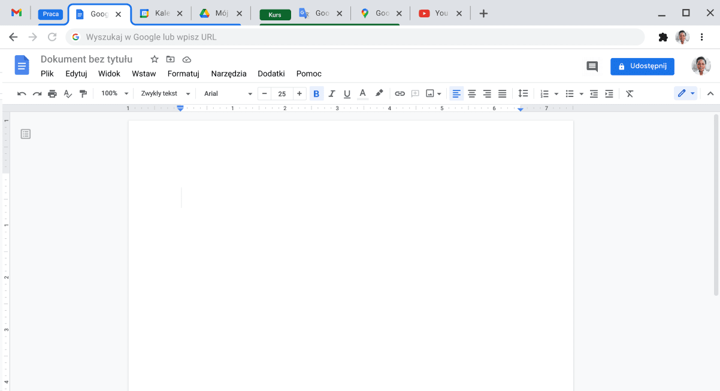Open the Plik menu
The width and height of the screenshot is (720, 391).
coord(47,74)
